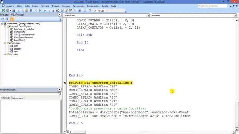
Task: Click View Code icon in Project panel
Action: click(x=3, y=19)
